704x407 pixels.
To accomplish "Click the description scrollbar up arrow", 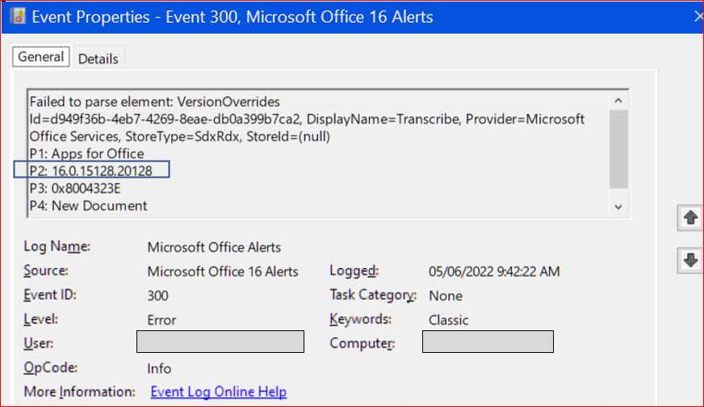I will (x=618, y=101).
